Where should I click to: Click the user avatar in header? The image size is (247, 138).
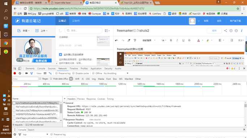coord(192,21)
